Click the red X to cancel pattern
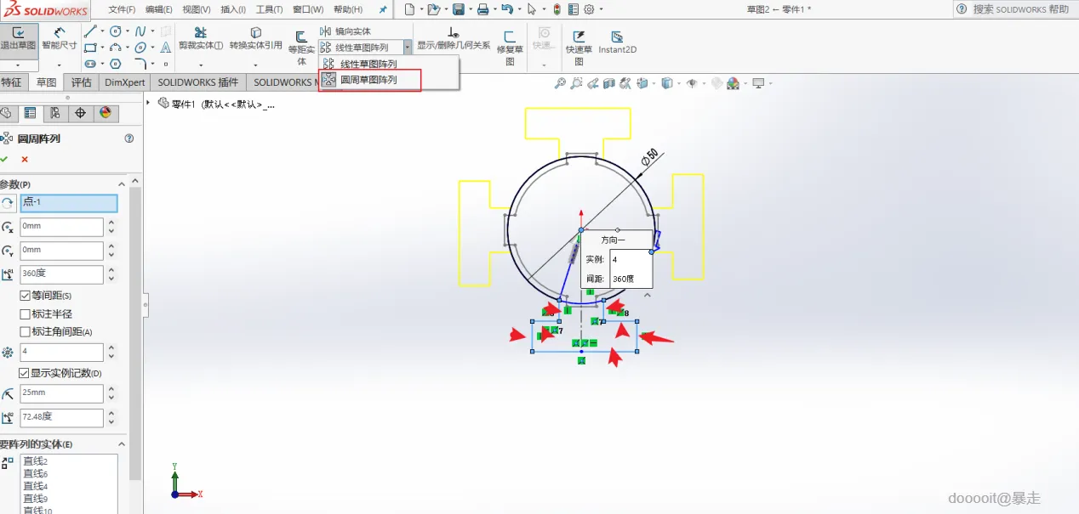Viewport: 1079px width, 514px height. pos(25,159)
